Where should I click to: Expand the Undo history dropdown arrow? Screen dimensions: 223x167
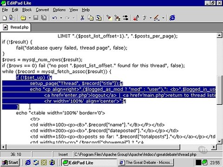tap(61, 18)
